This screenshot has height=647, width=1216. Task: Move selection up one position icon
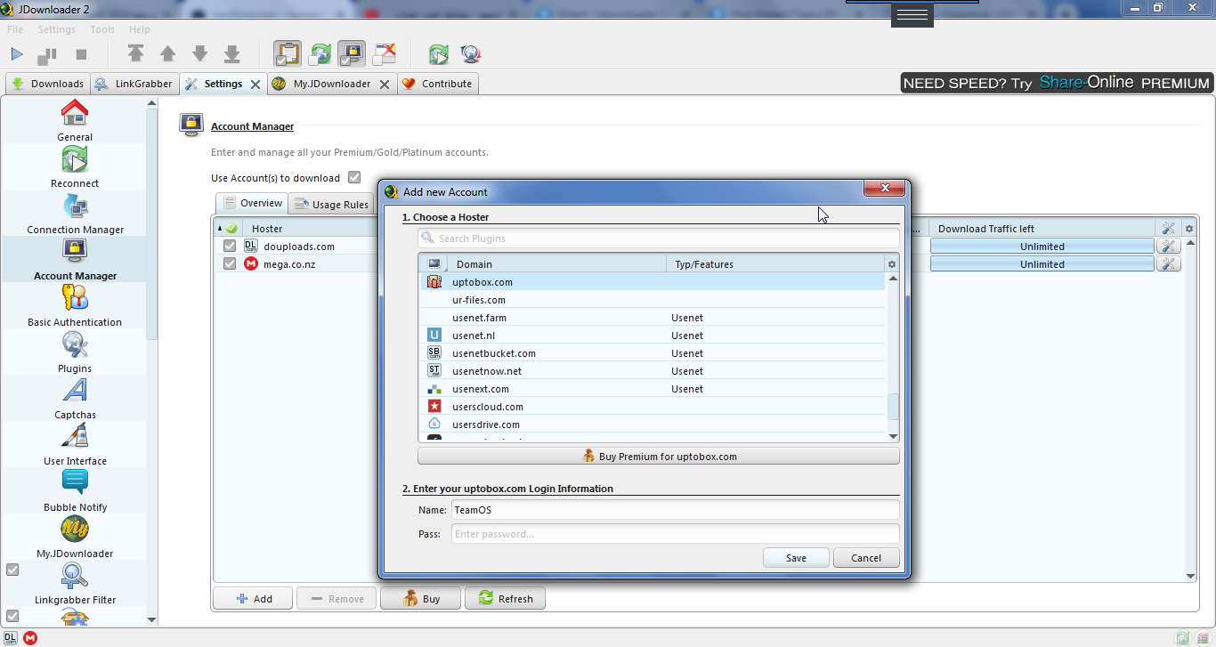coord(167,53)
